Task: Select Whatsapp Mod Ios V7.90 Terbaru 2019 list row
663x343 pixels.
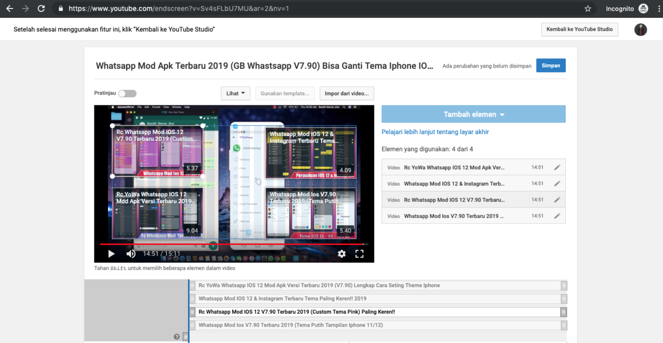Action: pyautogui.click(x=473, y=216)
